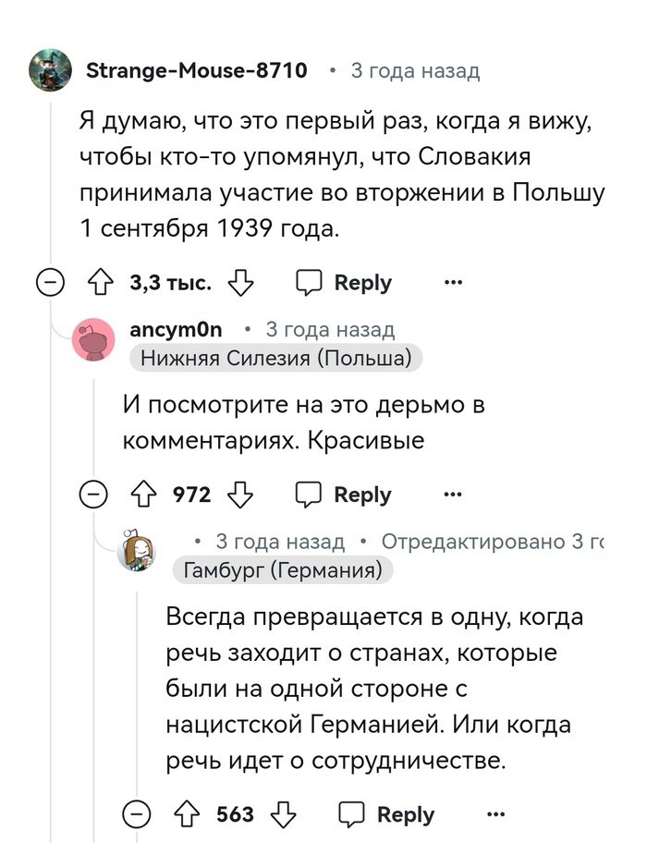Click ancym0n's pink avatar
Image resolution: width=647 pixels, height=843 pixels.
(93, 340)
